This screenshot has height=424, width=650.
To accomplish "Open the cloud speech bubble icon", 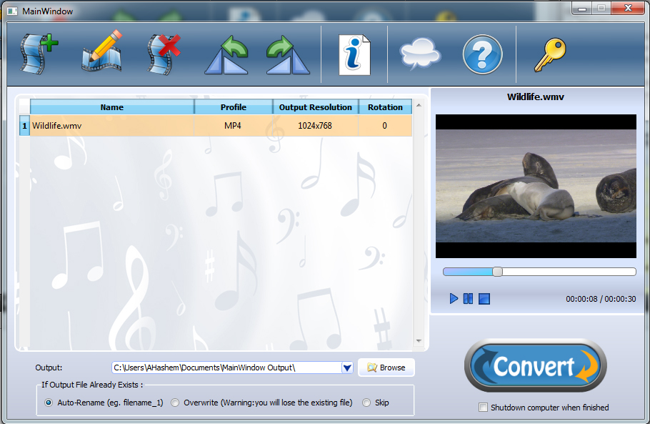I will [419, 54].
